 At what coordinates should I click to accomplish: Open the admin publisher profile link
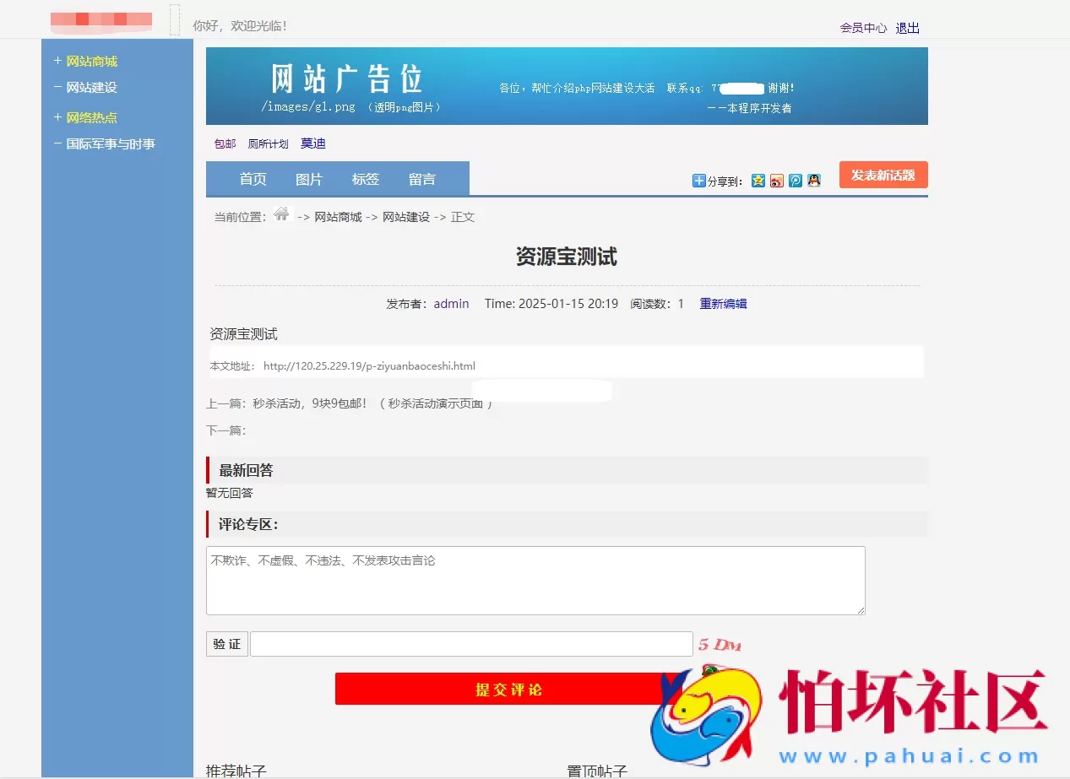coord(451,303)
